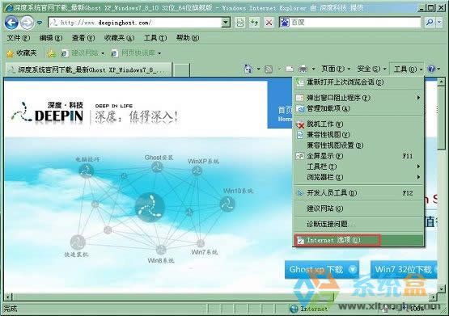
Task: Click the Ghost xp 下载 button
Action: pos(322,269)
